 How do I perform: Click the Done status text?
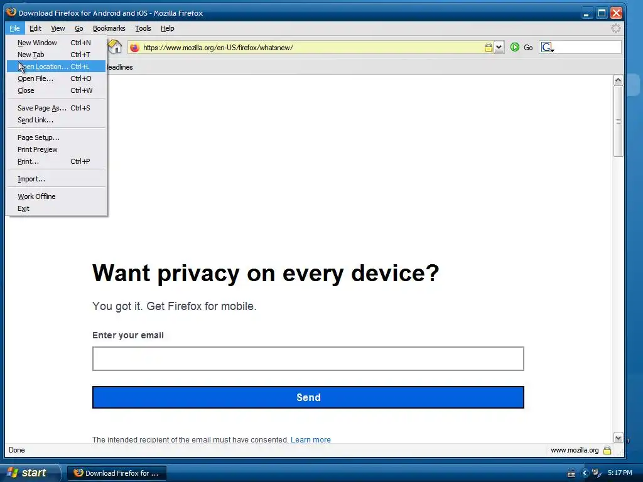pyautogui.click(x=17, y=450)
